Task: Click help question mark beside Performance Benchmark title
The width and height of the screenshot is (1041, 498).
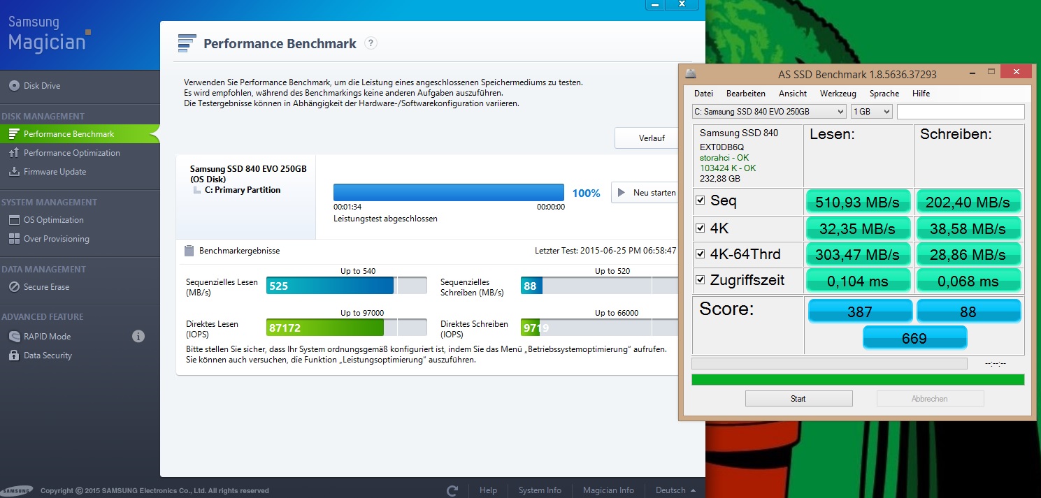Action: 371,43
